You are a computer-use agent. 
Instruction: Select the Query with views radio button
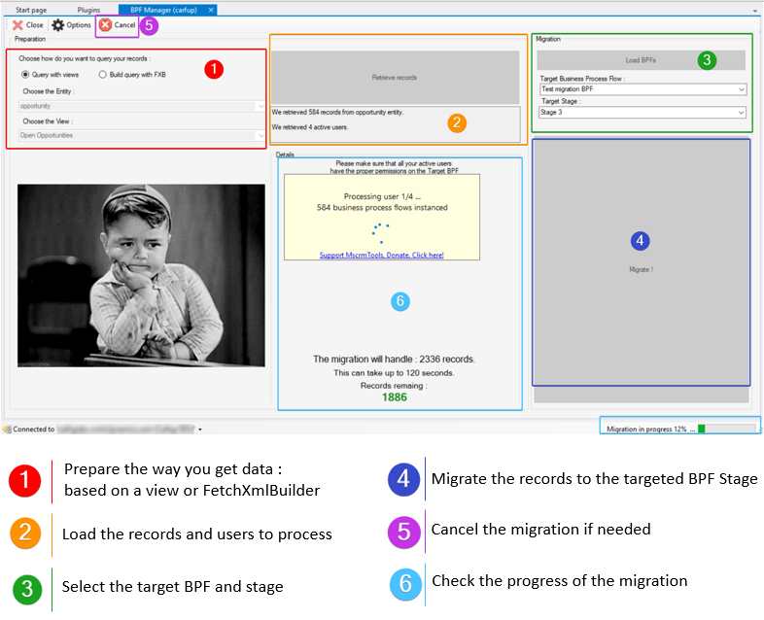click(25, 75)
